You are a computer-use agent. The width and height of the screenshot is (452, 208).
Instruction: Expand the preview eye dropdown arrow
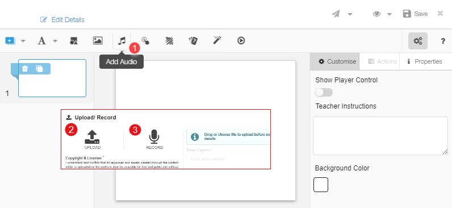[389, 14]
